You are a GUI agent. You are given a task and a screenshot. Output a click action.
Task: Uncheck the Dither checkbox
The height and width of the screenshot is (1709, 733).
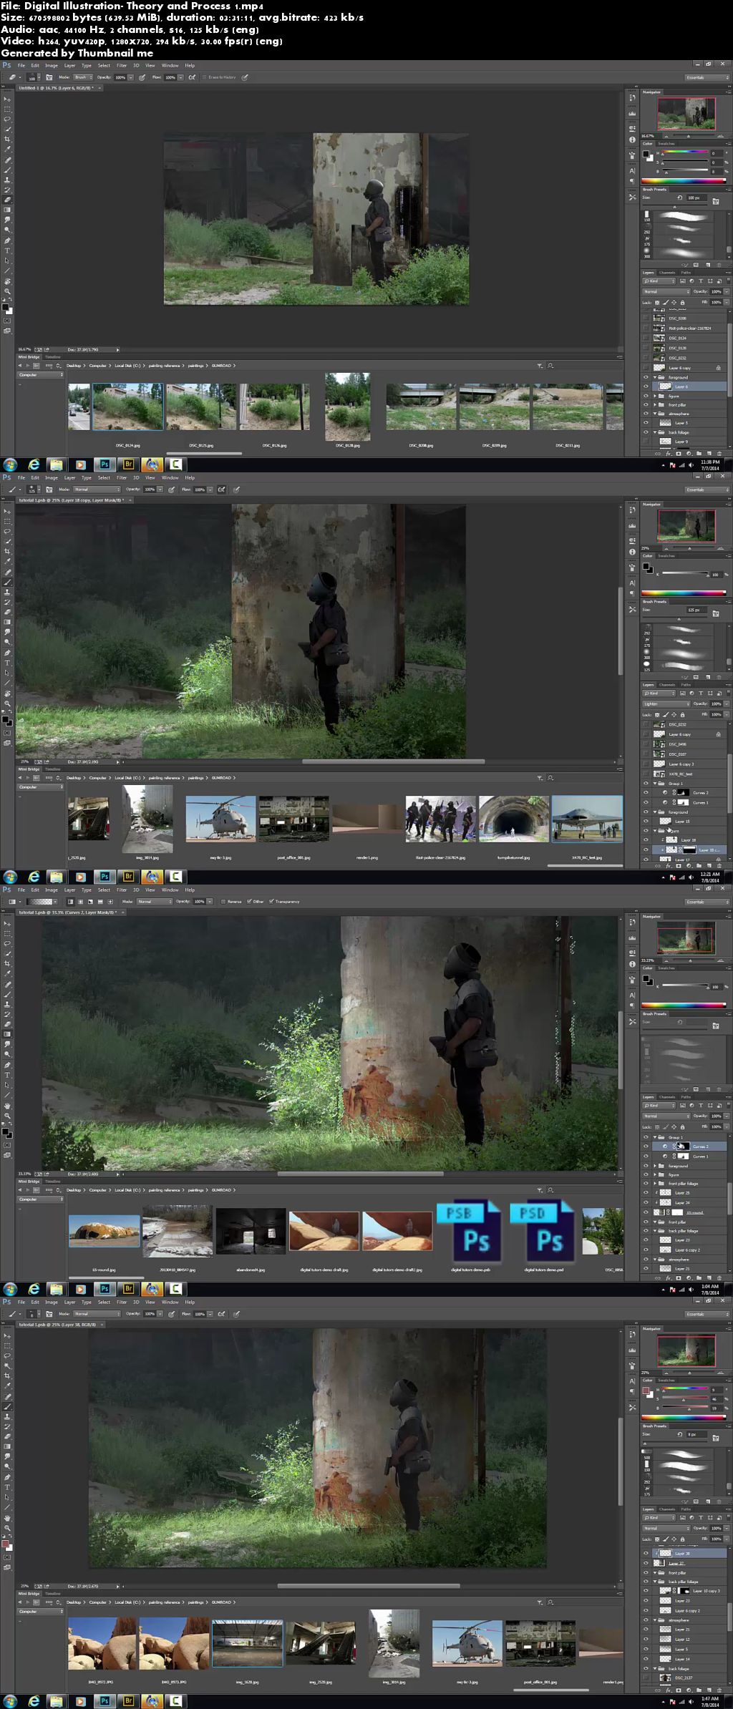[x=249, y=902]
